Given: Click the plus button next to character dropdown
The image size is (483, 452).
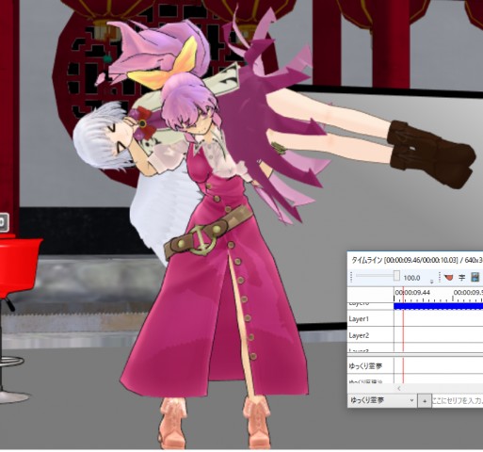Looking at the screenshot, I should click(425, 401).
